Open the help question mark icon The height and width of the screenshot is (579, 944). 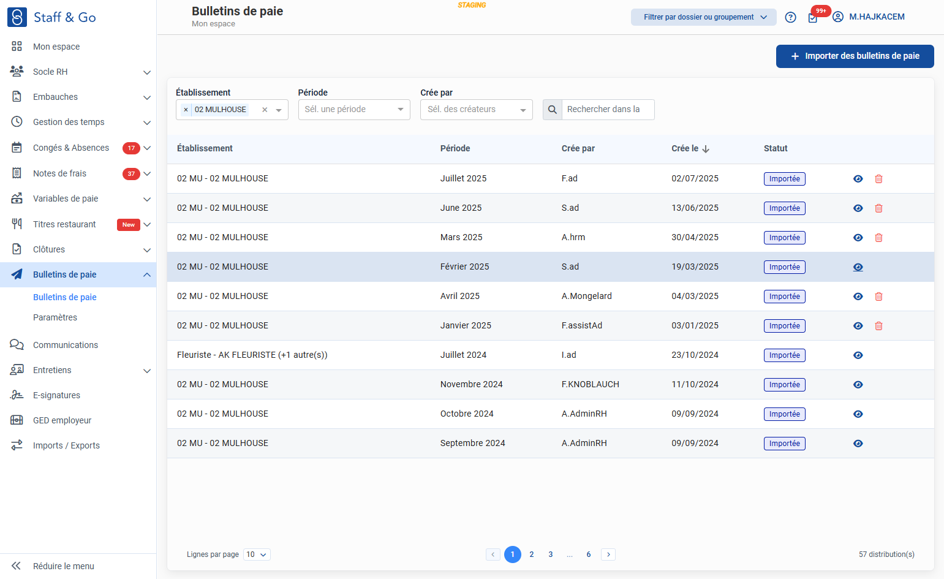pos(791,17)
